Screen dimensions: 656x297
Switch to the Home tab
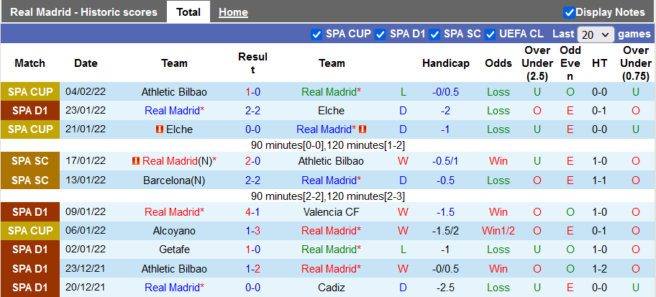233,12
